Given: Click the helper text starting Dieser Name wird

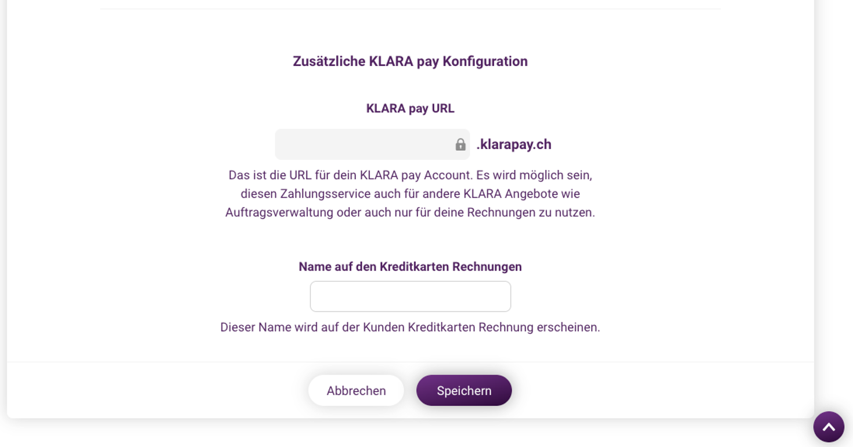Looking at the screenshot, I should point(411,327).
